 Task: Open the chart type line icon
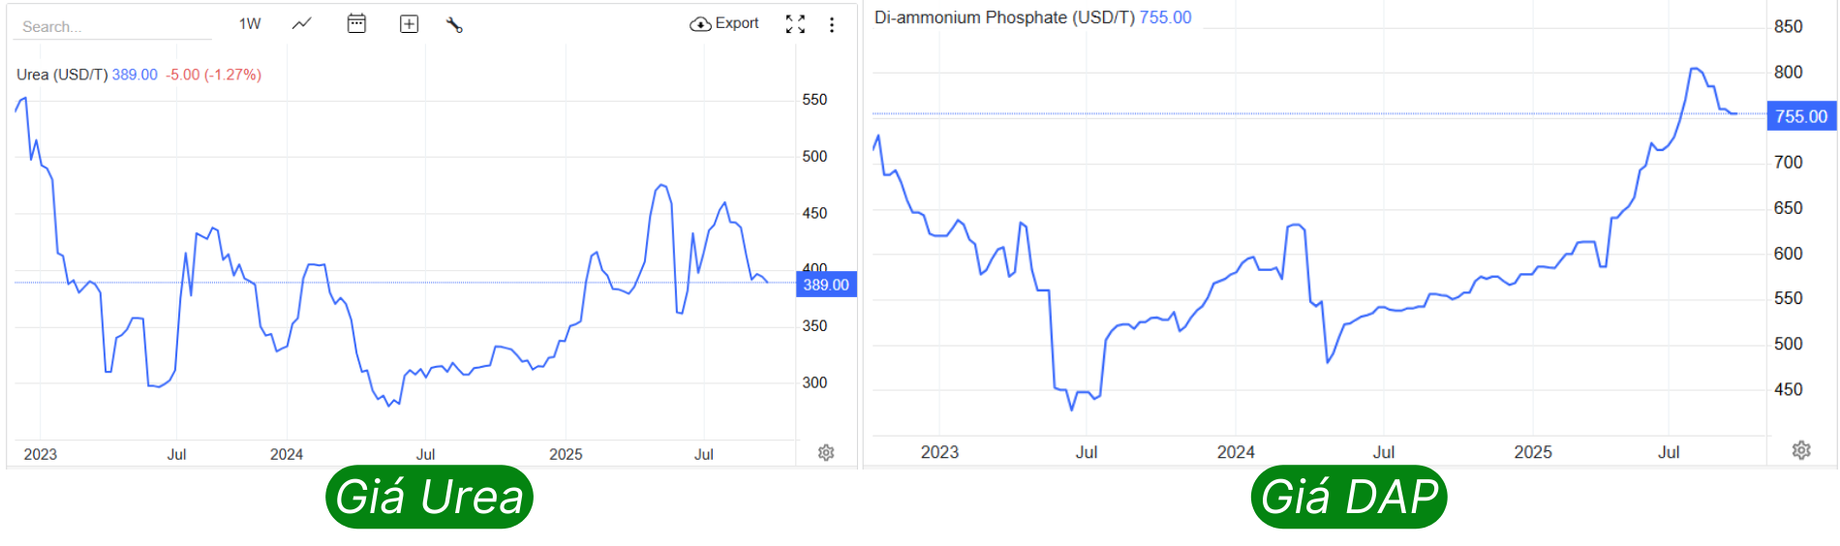pos(302,23)
